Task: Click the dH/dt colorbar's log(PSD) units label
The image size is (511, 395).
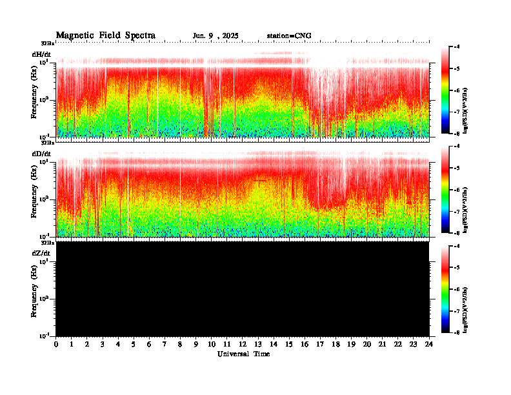Action: tap(465, 110)
